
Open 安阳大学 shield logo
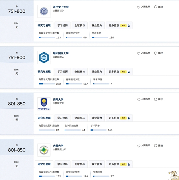pos(44,104)
